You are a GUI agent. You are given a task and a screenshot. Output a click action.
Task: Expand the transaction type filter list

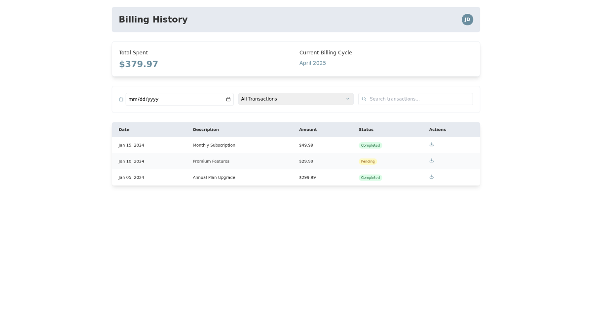pos(296,99)
